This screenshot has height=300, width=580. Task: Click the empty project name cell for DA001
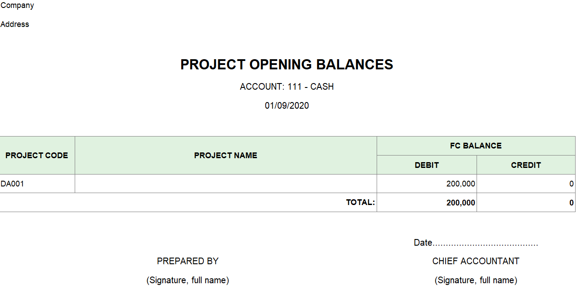[x=225, y=184]
